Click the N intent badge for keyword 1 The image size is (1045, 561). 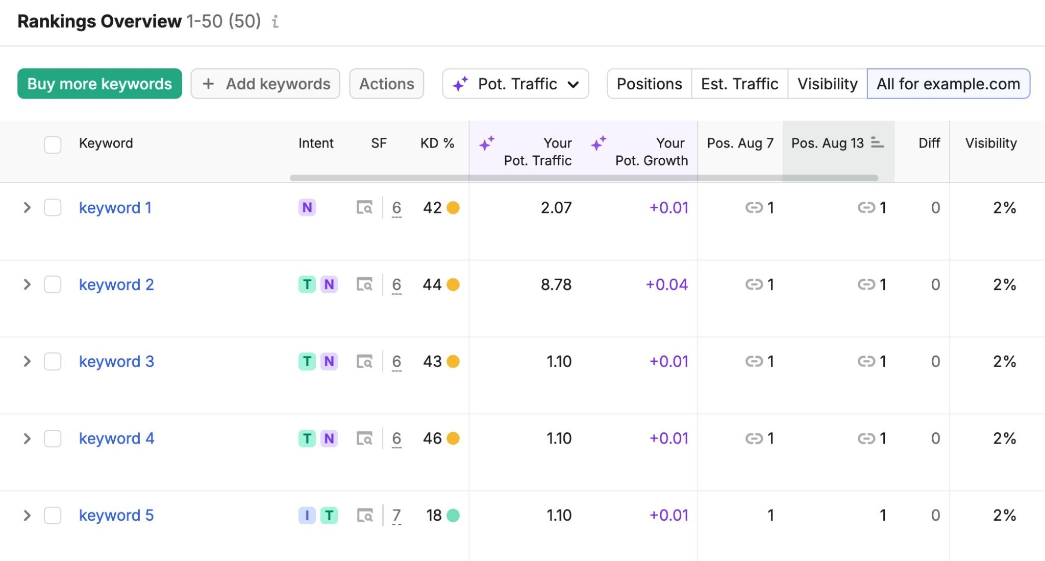click(x=307, y=208)
